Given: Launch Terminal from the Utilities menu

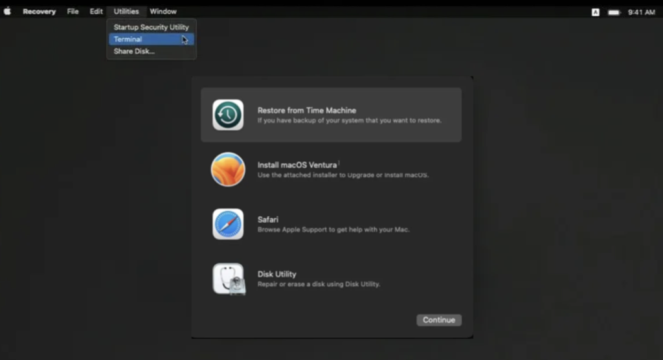Looking at the screenshot, I should click(152, 39).
